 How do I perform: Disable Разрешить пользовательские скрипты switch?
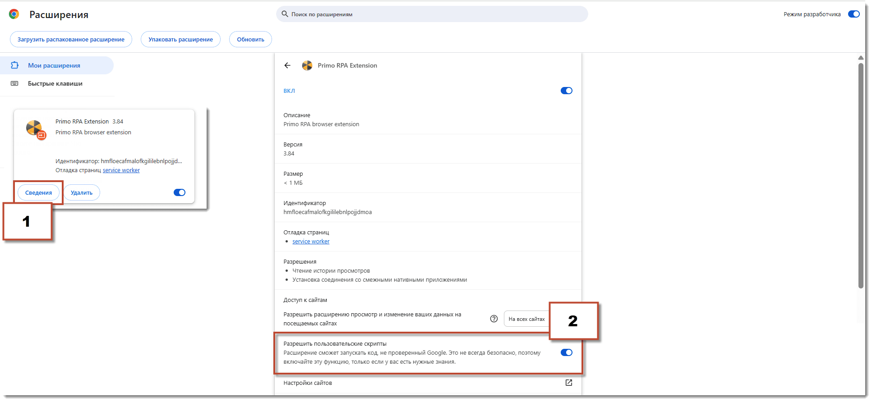(567, 352)
